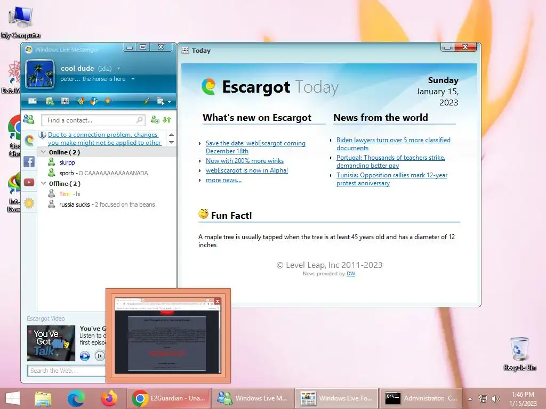Image resolution: width=546 pixels, height=409 pixels.
Task: Click the notification scroll up arrow
Action: (171, 135)
